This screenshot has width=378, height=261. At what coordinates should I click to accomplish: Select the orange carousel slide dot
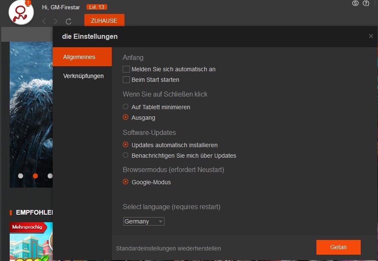[x=35, y=176]
